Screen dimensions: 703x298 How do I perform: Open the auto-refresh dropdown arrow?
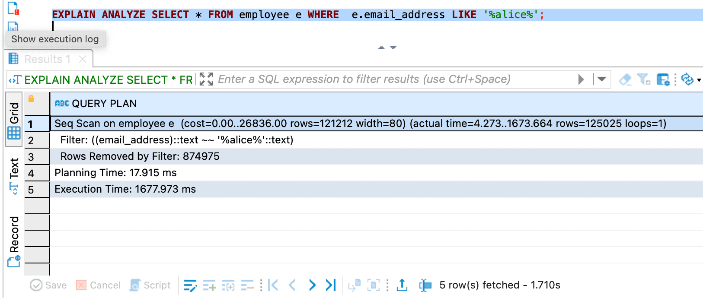pos(699,80)
